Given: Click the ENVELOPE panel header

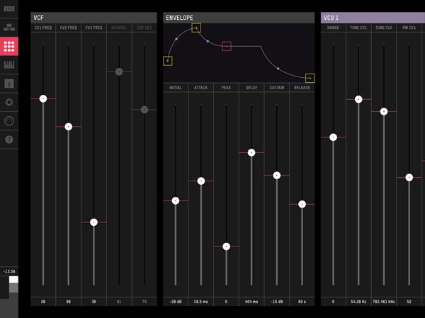Looking at the screenshot, I should click(239, 18).
